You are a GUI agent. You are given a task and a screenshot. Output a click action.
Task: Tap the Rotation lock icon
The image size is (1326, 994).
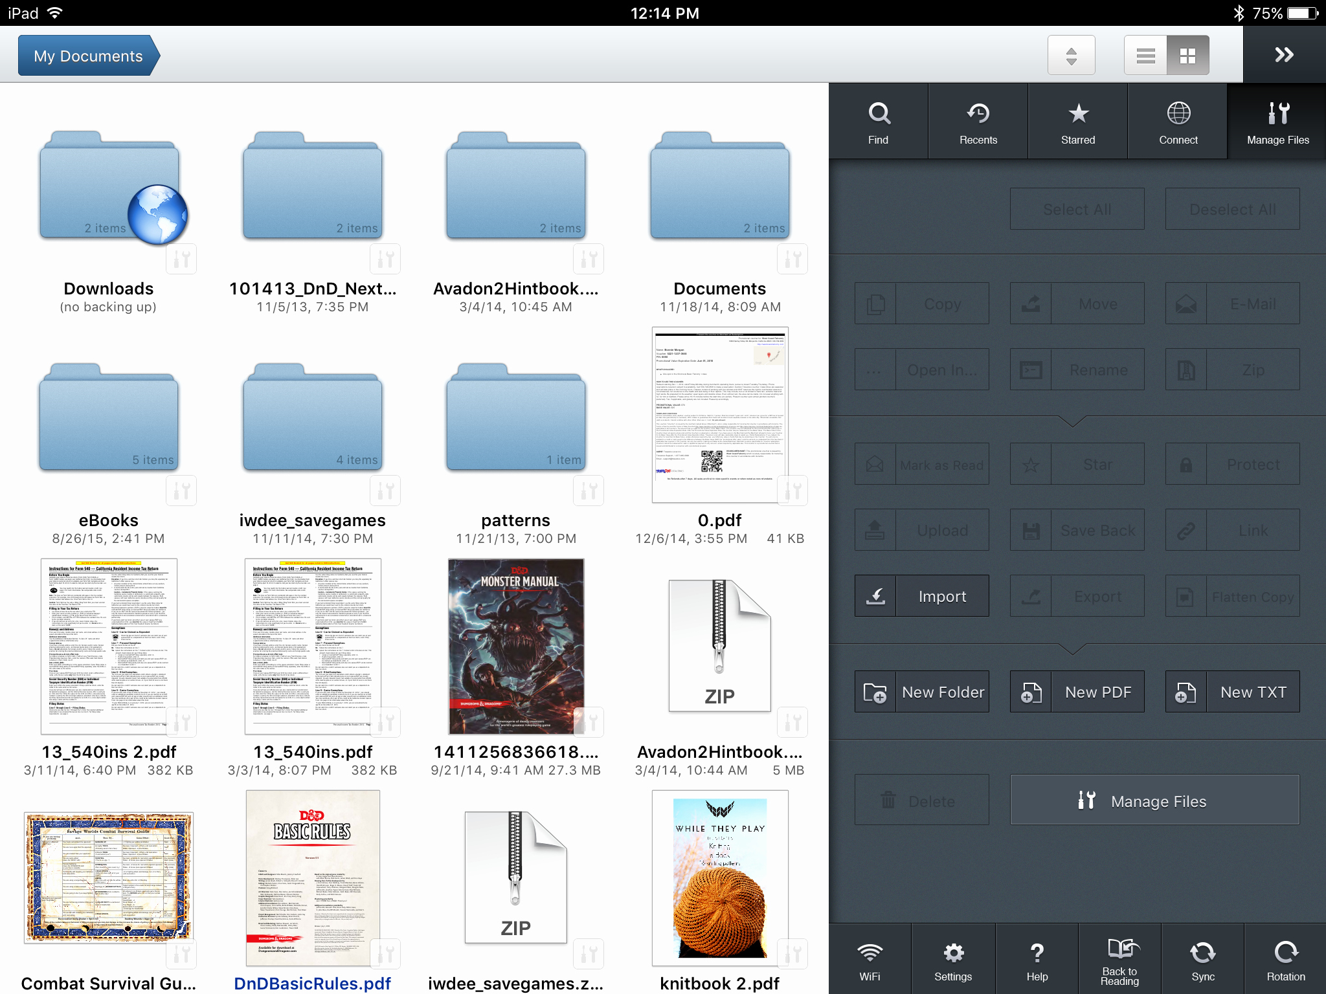click(1285, 960)
